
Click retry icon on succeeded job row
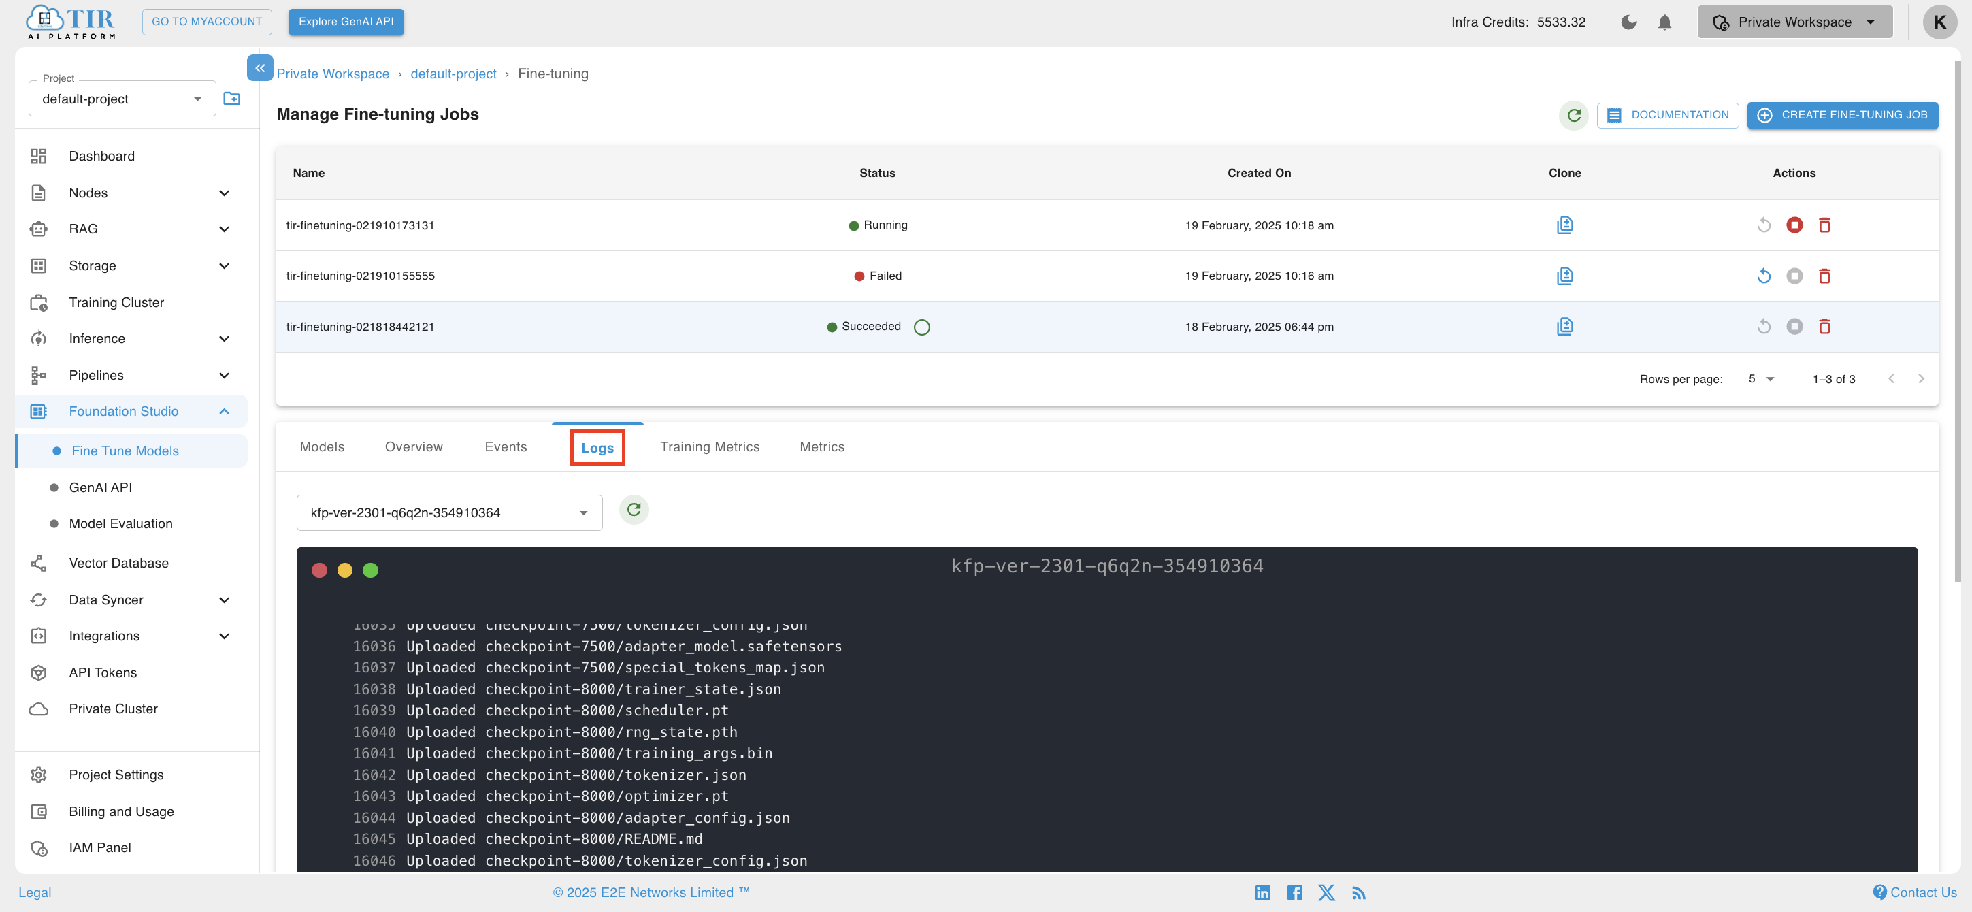(x=1764, y=326)
